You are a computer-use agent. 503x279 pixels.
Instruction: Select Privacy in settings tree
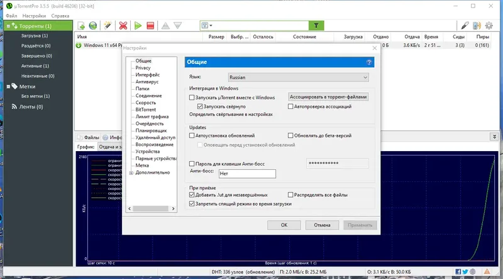(143, 68)
